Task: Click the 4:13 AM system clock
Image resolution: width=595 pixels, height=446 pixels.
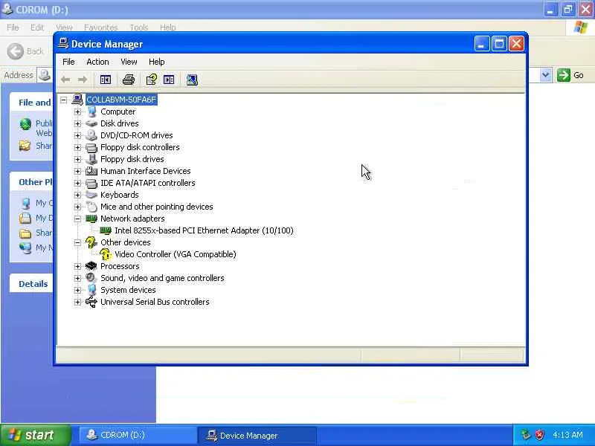Action: tap(567, 435)
